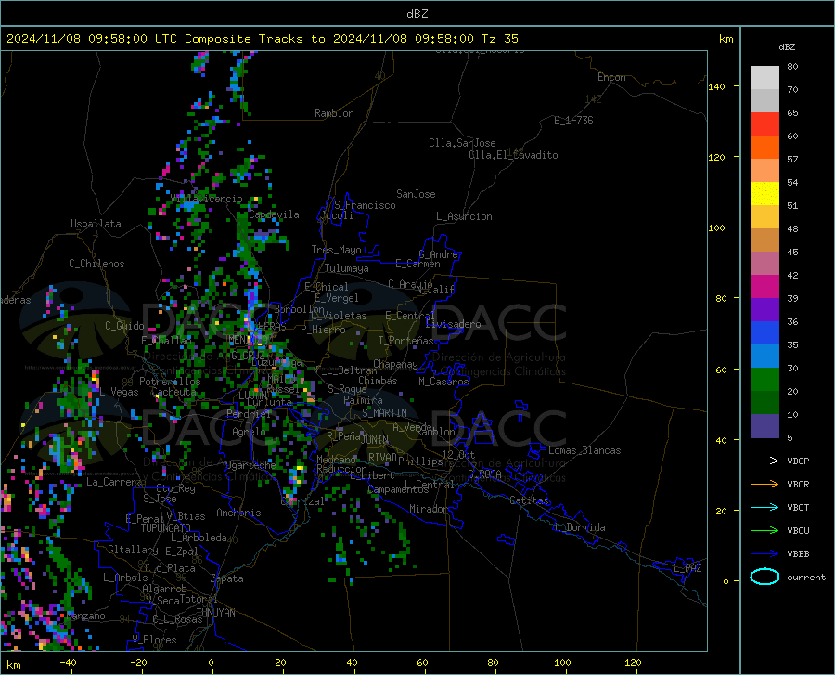Select the blue 36 dBZ color swatch
The width and height of the screenshot is (835, 675).
click(x=764, y=333)
